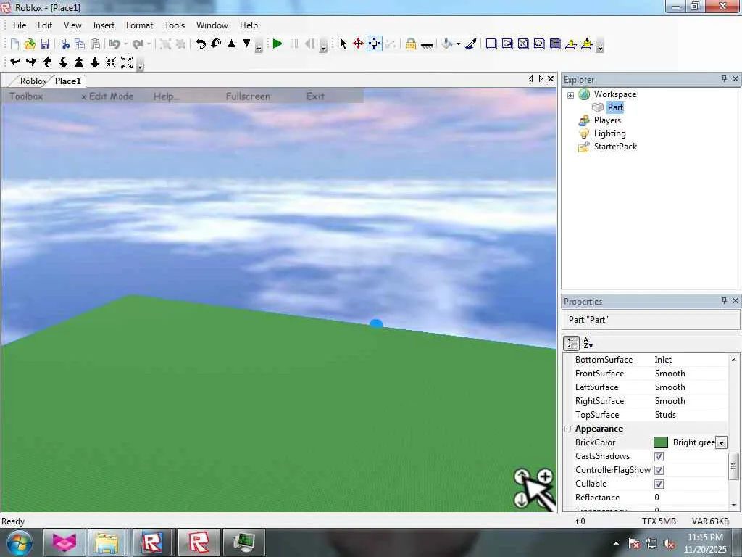Select Part in the Explorer tree
Screen dimensions: 742x557
point(615,107)
